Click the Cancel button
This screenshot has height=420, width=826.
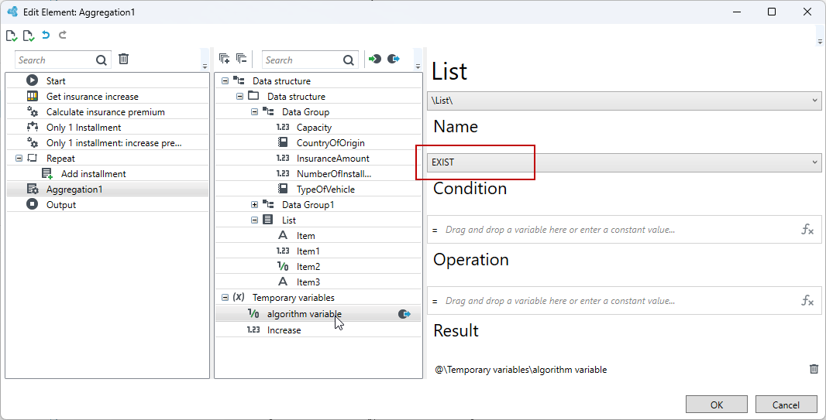(786, 405)
